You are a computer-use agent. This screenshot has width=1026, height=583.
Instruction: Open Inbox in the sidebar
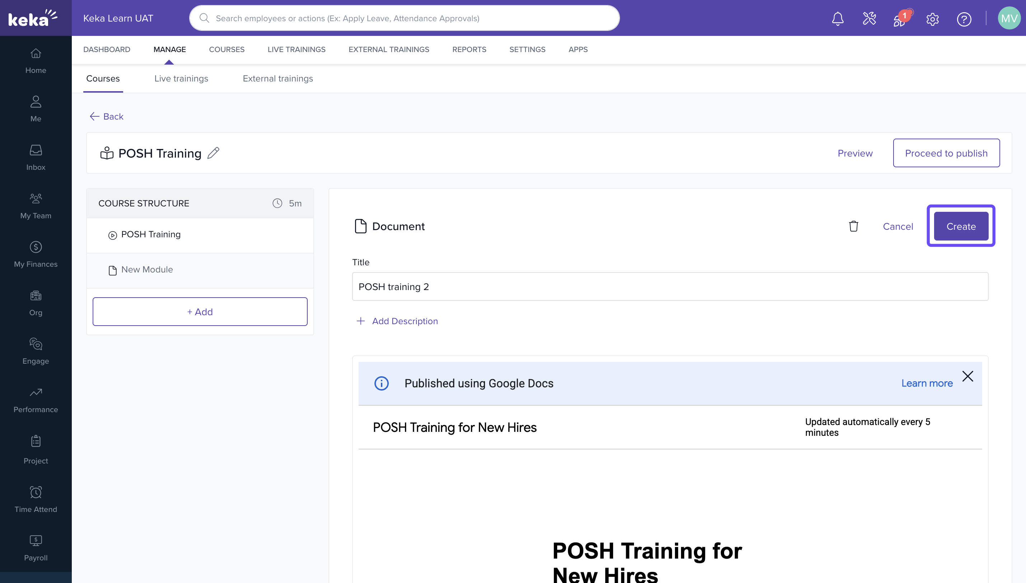[36, 157]
